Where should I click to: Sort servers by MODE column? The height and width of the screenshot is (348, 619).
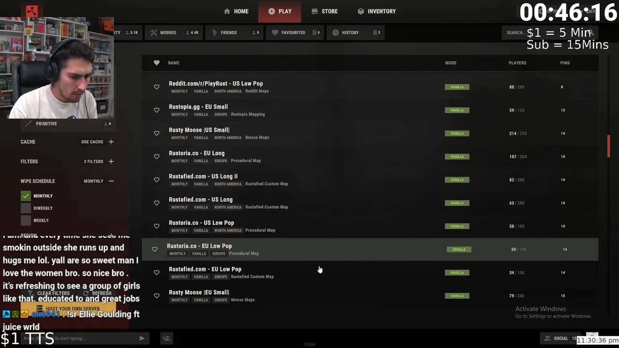coord(451,63)
